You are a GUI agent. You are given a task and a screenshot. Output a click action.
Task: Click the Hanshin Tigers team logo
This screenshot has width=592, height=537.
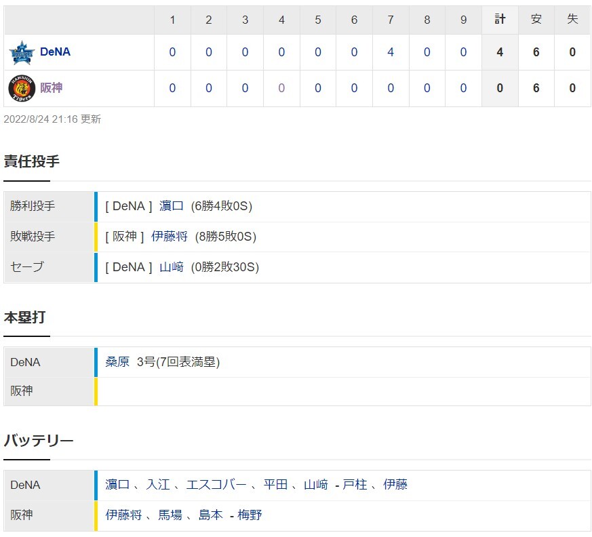pos(22,88)
